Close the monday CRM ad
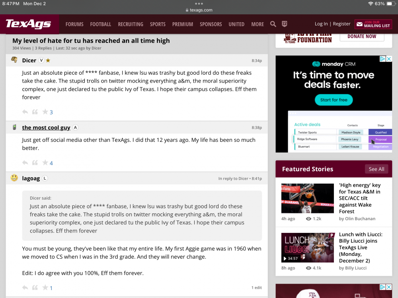This screenshot has width=398, height=298. click(389, 59)
